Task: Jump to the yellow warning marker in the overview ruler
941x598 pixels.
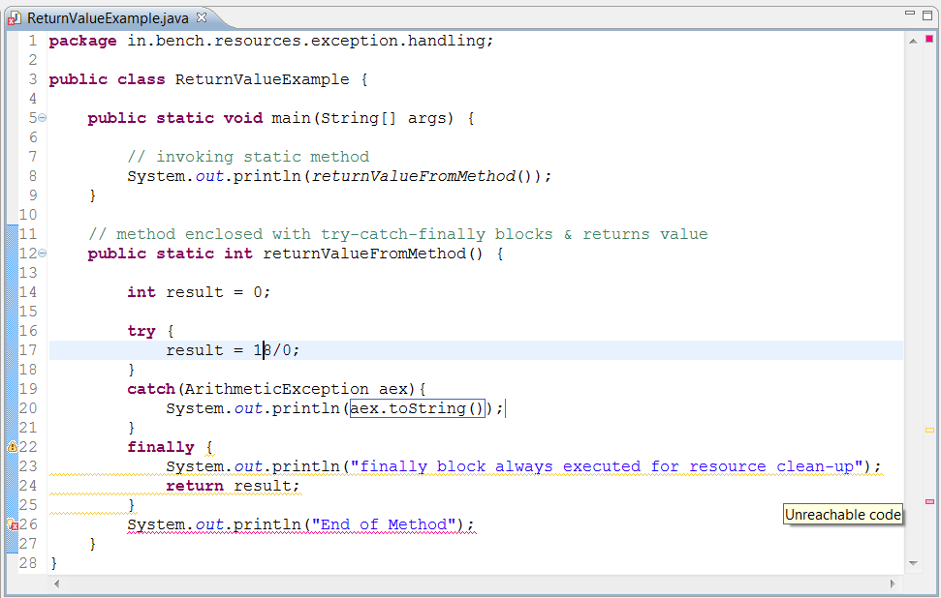Action: (929, 430)
